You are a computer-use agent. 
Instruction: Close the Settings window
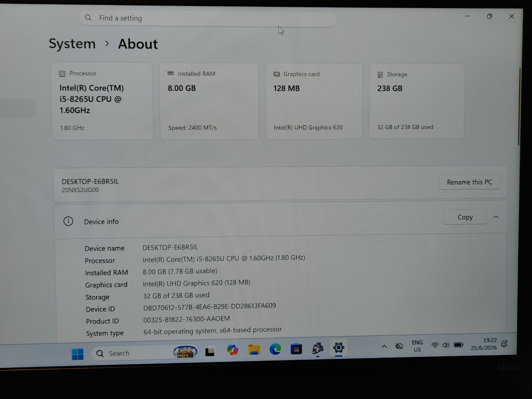coord(511,16)
